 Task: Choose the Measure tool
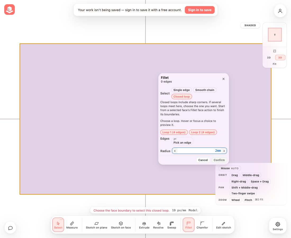click(x=72, y=225)
